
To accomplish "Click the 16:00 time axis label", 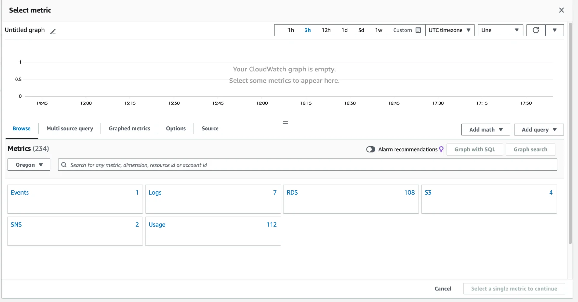I will point(262,103).
